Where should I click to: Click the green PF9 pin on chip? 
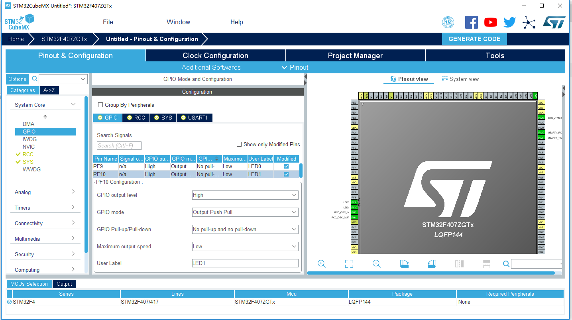point(354,202)
